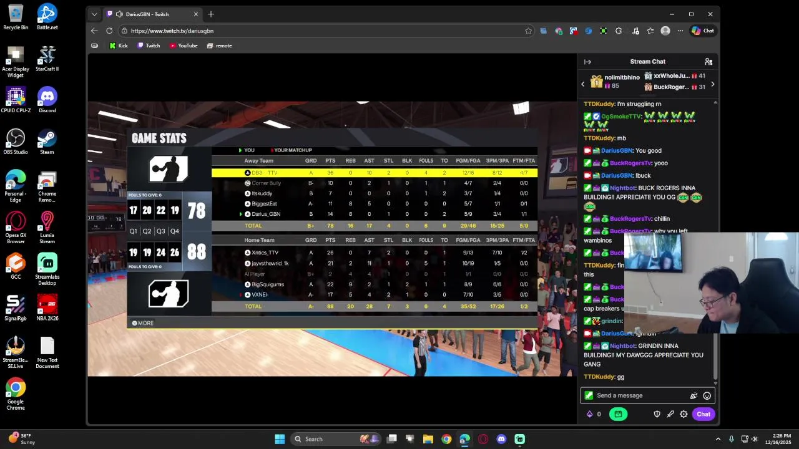Open a new browser tab
799x449 pixels.
pos(211,14)
